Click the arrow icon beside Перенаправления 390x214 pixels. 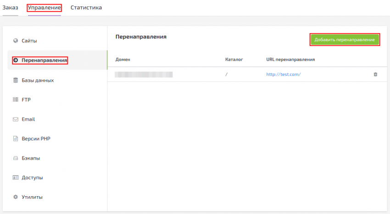pyautogui.click(x=15, y=60)
